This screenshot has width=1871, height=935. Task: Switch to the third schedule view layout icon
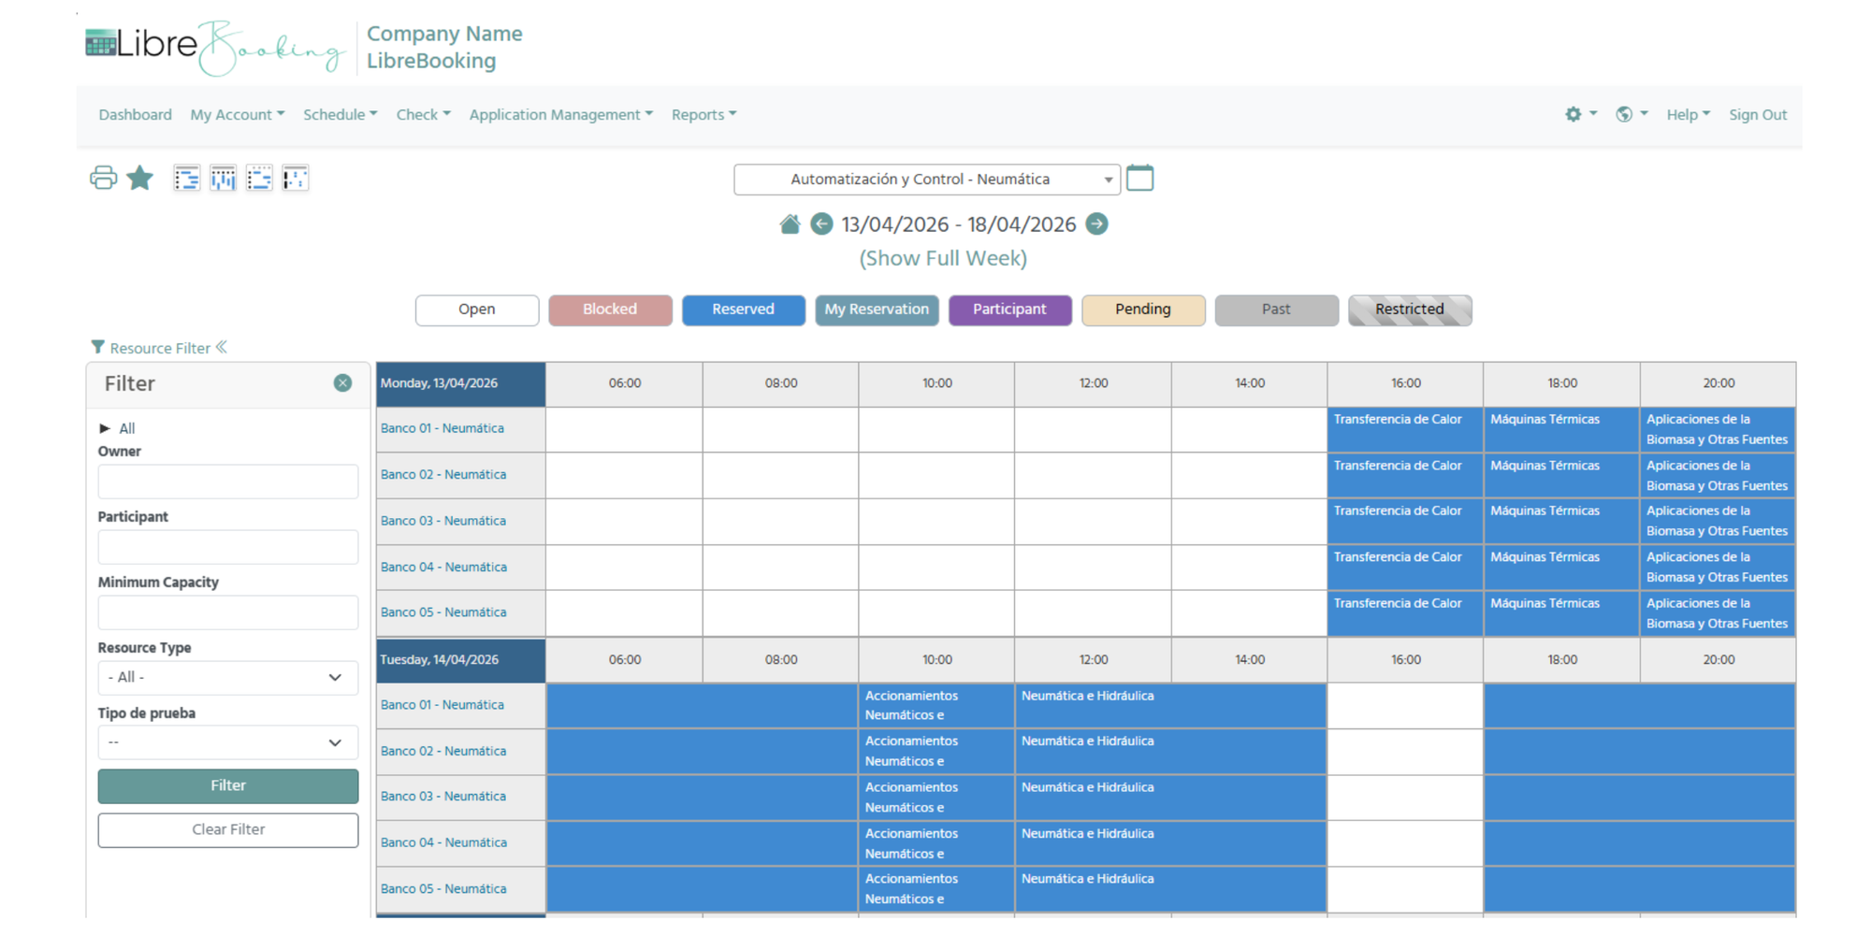pyautogui.click(x=259, y=178)
